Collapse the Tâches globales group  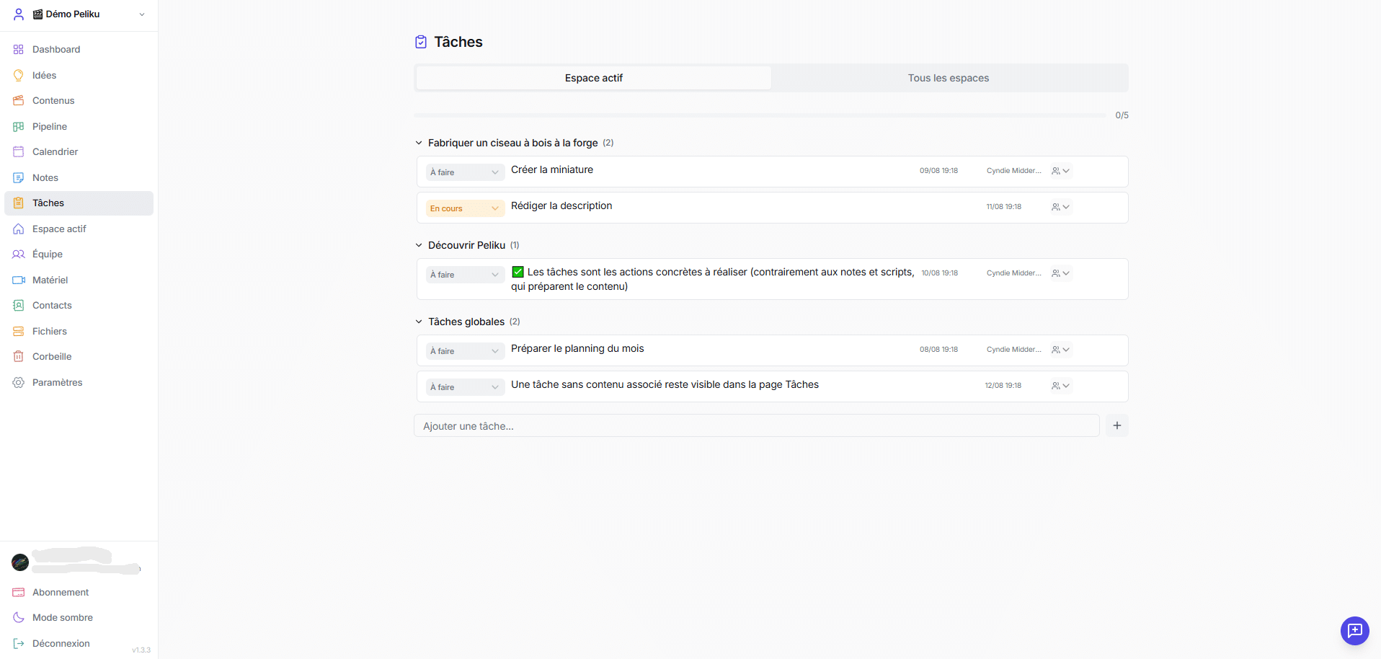click(419, 322)
